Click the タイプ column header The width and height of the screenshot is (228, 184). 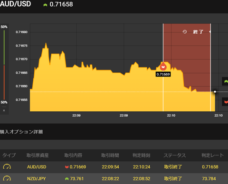click(x=9, y=155)
